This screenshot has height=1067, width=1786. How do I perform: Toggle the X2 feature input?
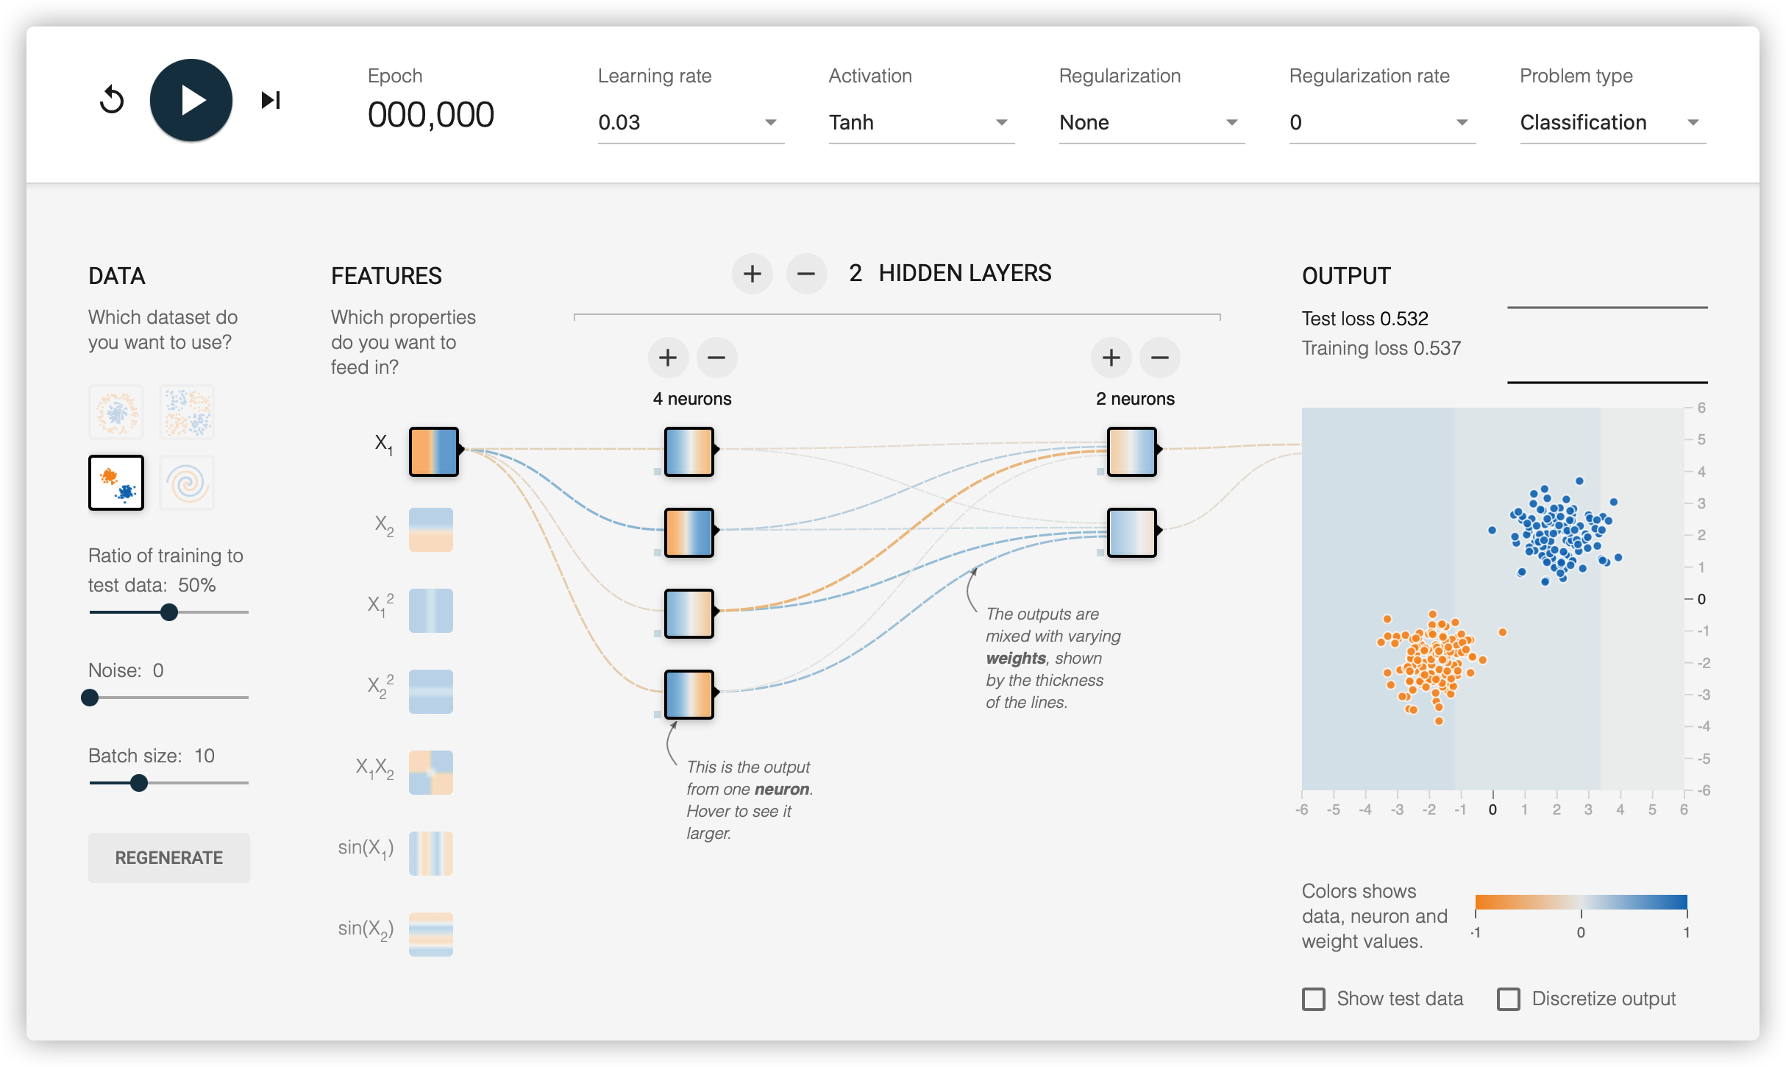click(x=431, y=530)
